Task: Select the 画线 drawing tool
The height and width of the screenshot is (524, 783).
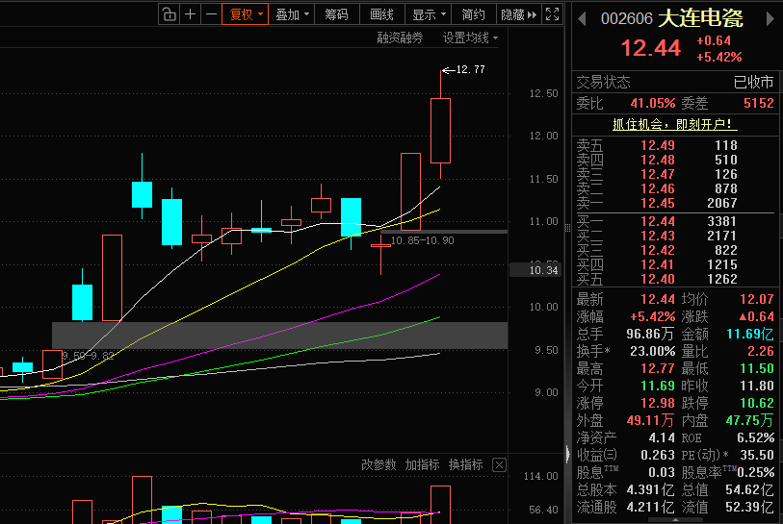Action: coord(382,14)
